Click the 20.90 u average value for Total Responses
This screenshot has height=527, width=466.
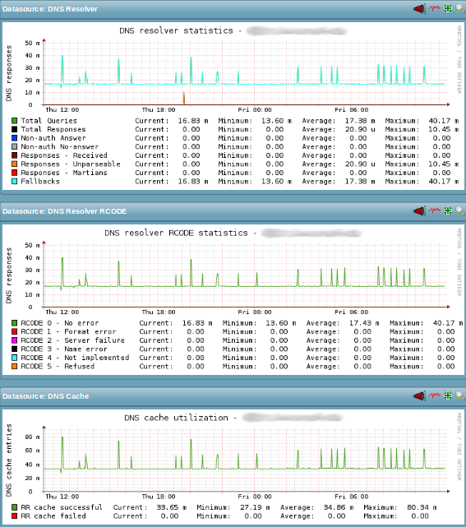[x=360, y=129]
